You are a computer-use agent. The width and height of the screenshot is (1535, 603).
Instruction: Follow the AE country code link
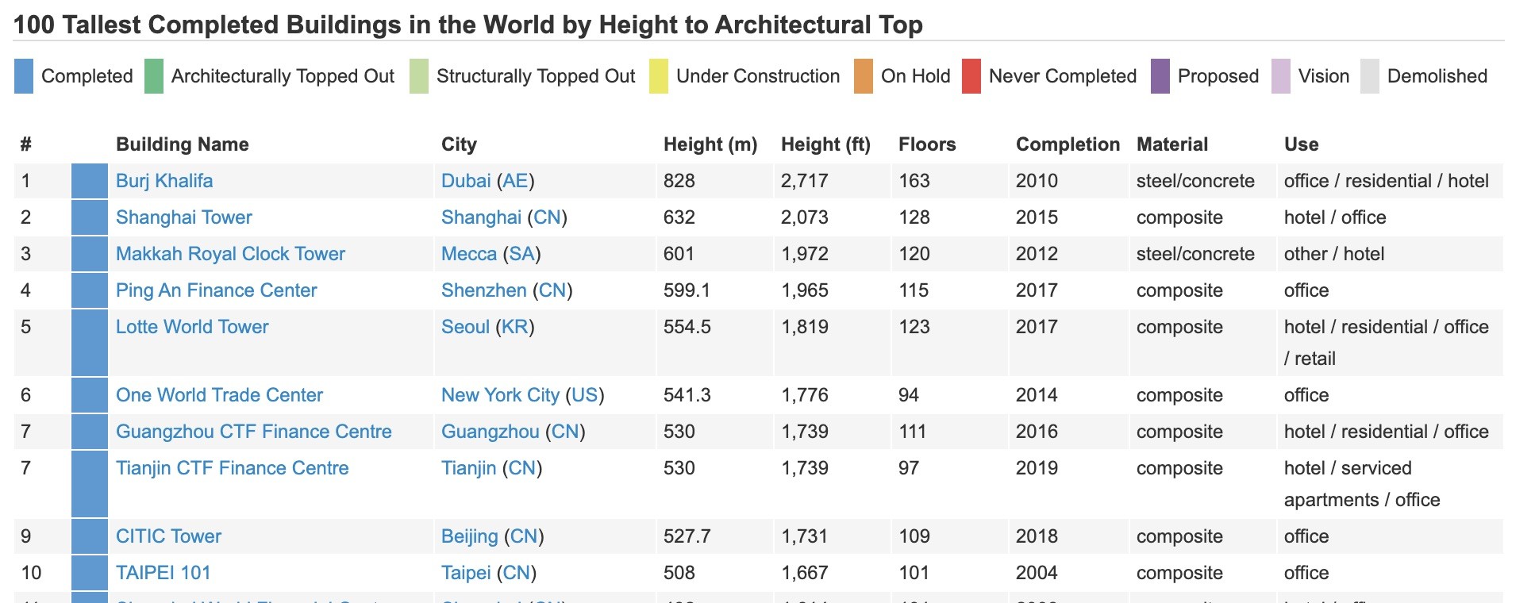tap(515, 181)
